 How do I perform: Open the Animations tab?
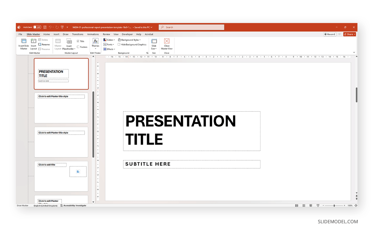click(93, 34)
